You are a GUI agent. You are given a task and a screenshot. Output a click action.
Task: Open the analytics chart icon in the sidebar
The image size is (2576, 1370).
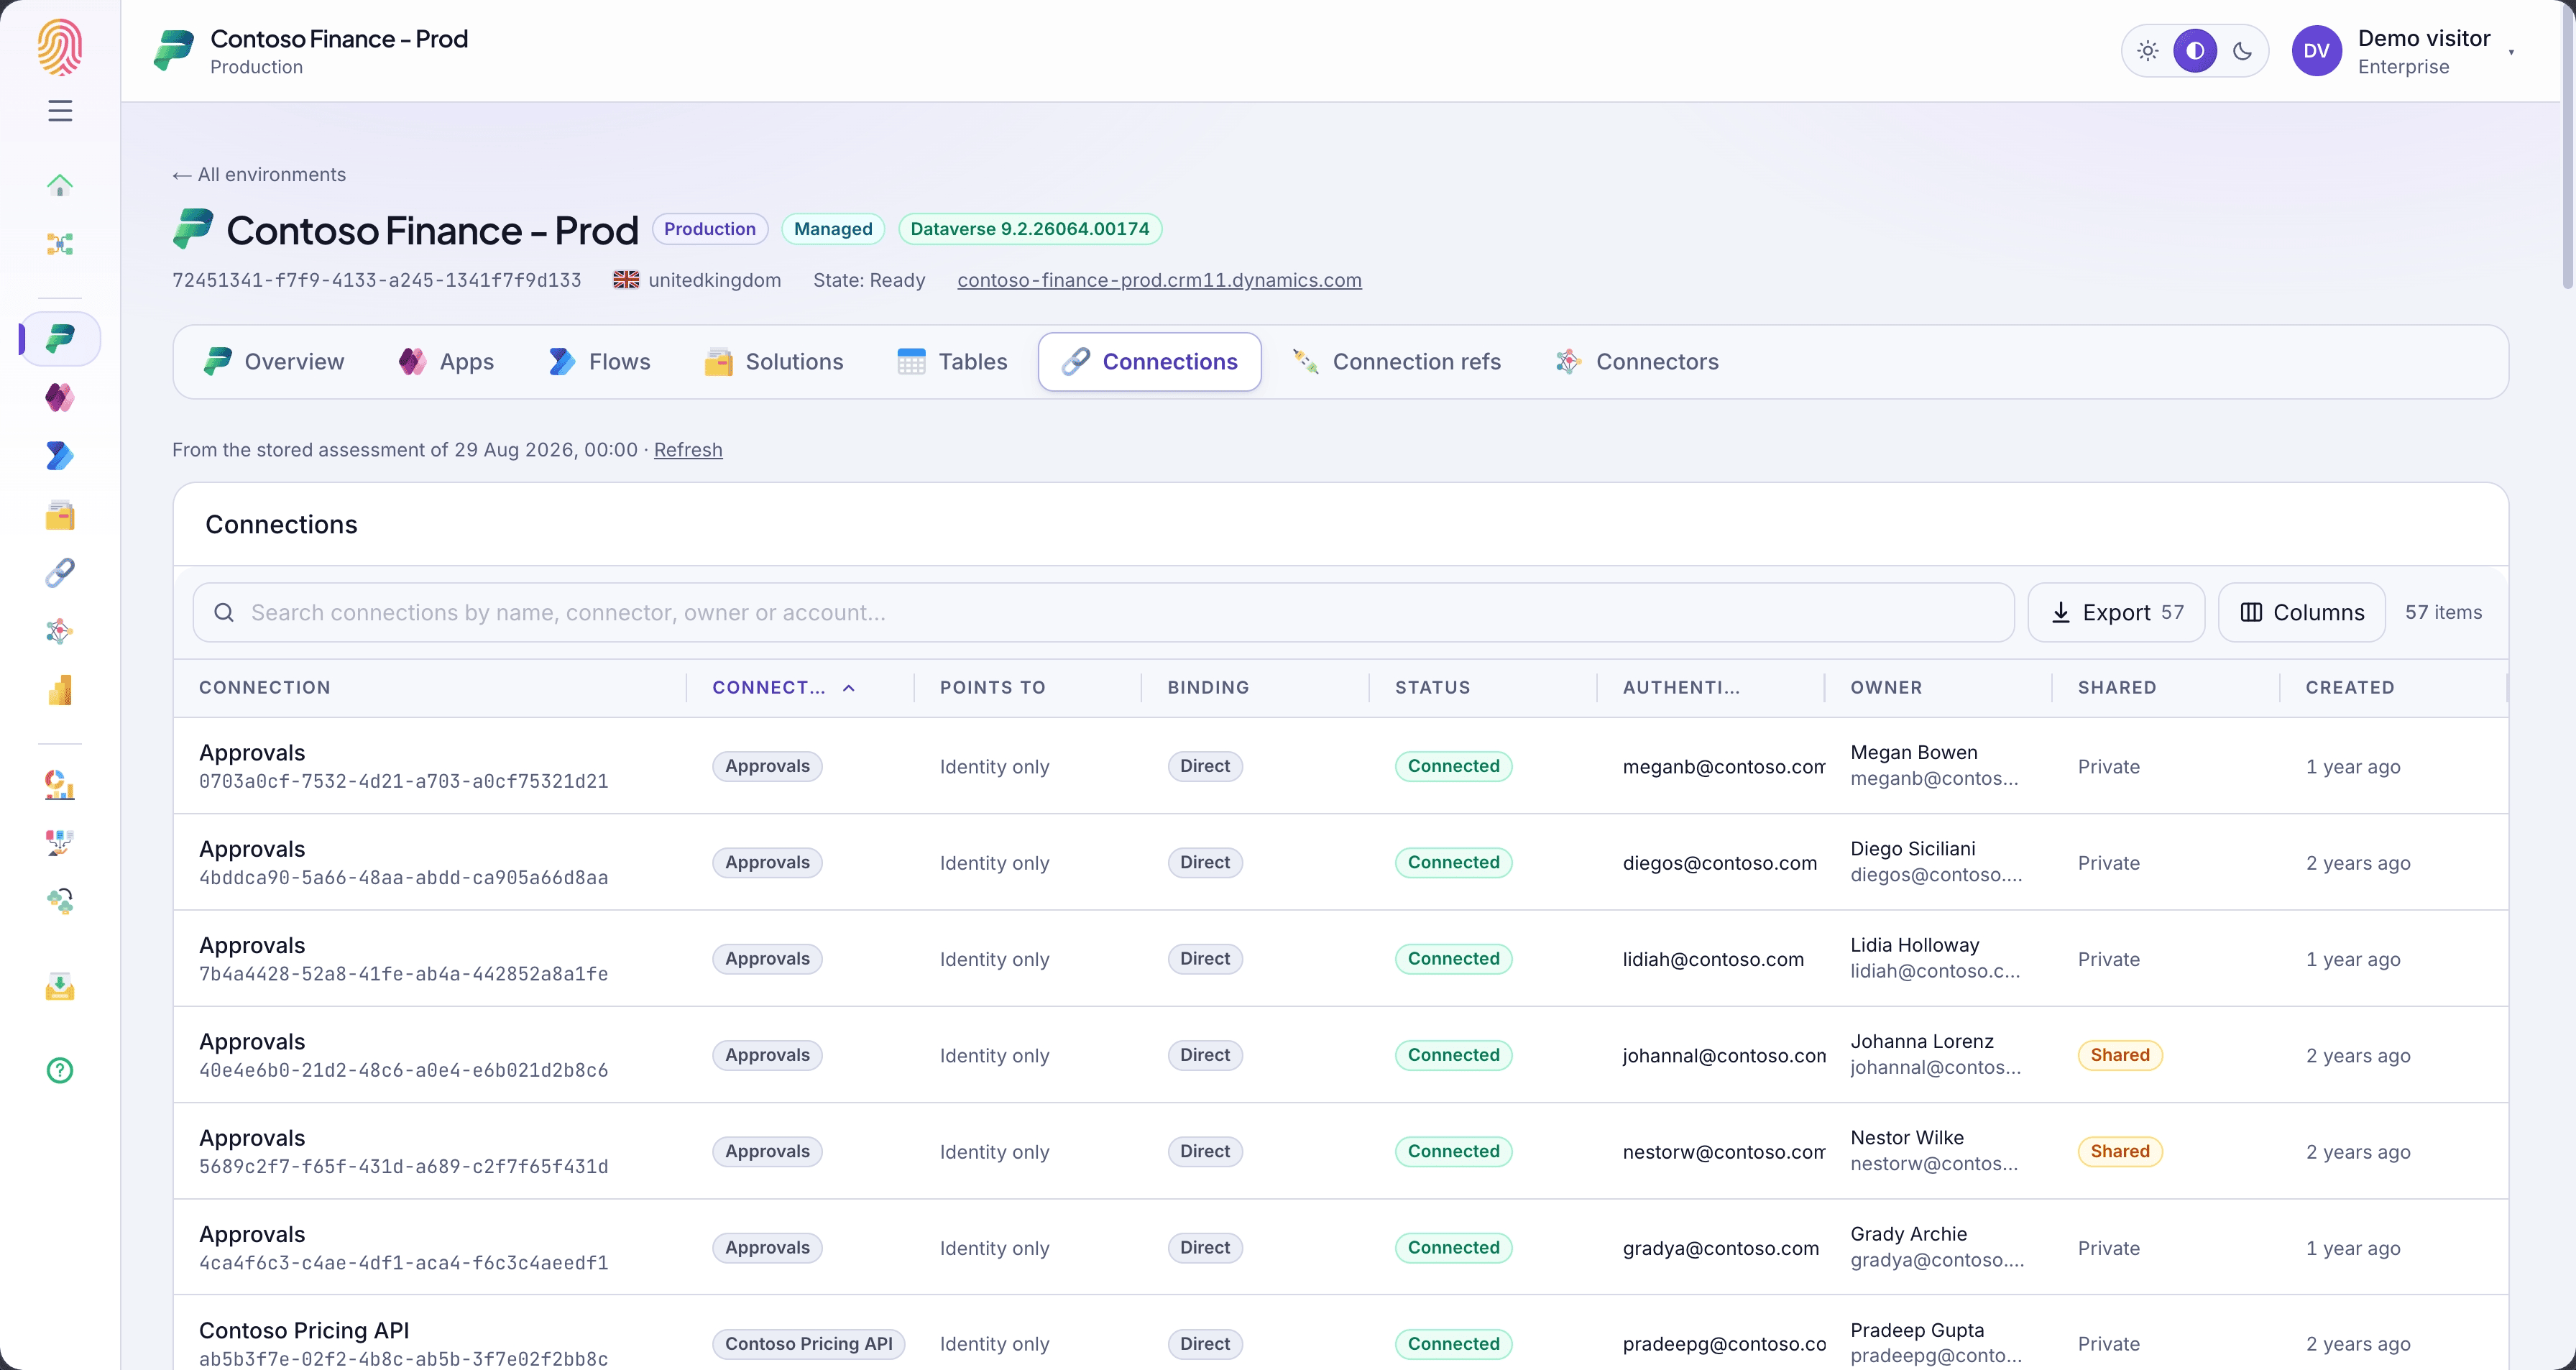tap(60, 785)
